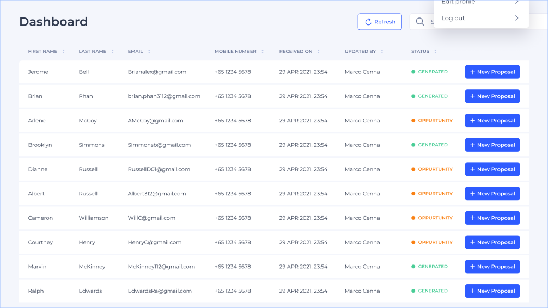Expand the Log out chevron arrow

click(516, 19)
